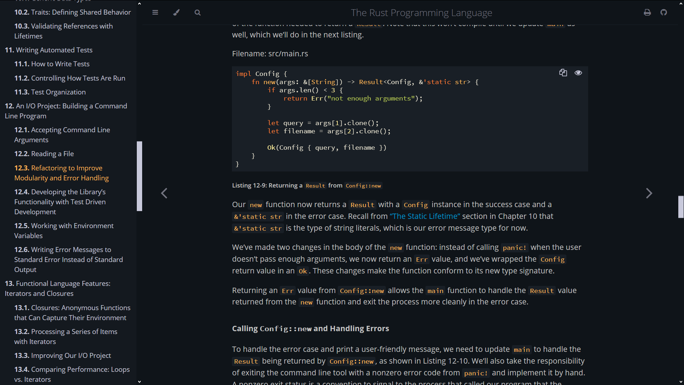
Task: Open the theme picker paintbrush
Action: pos(176,12)
